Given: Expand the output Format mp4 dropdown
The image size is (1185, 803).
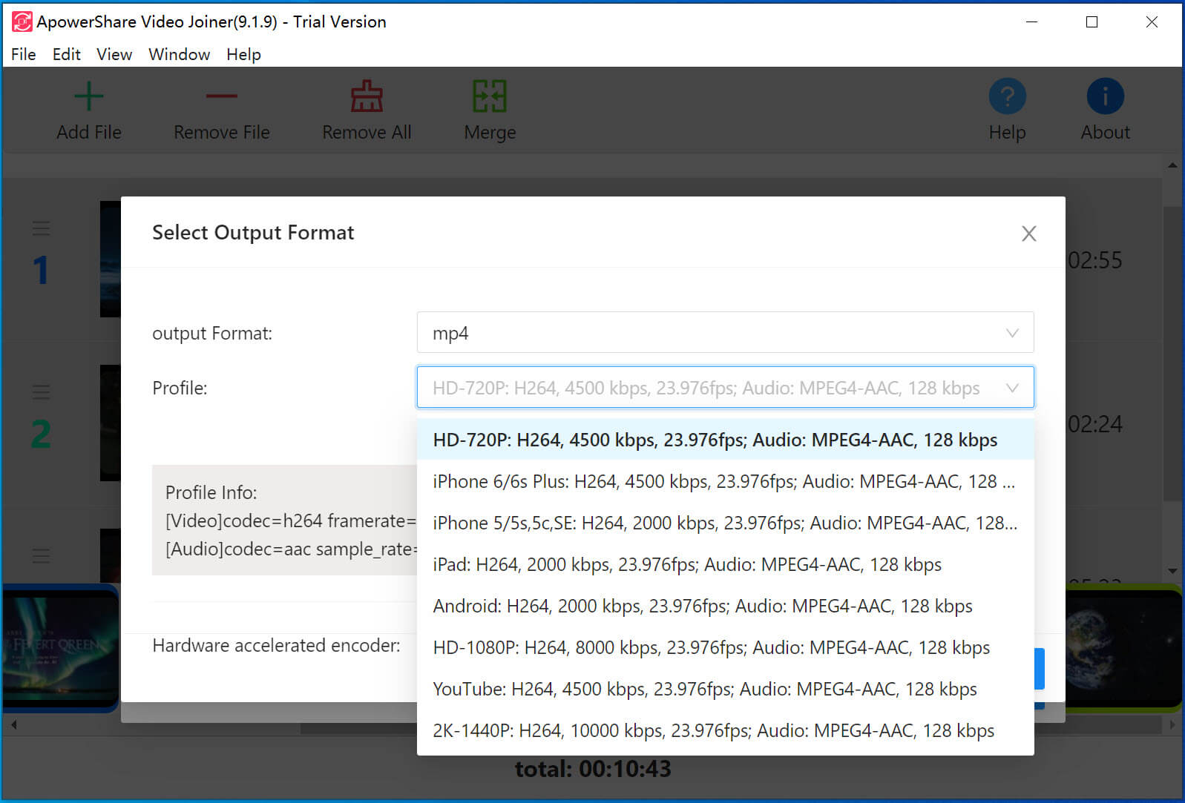Looking at the screenshot, I should [1011, 333].
